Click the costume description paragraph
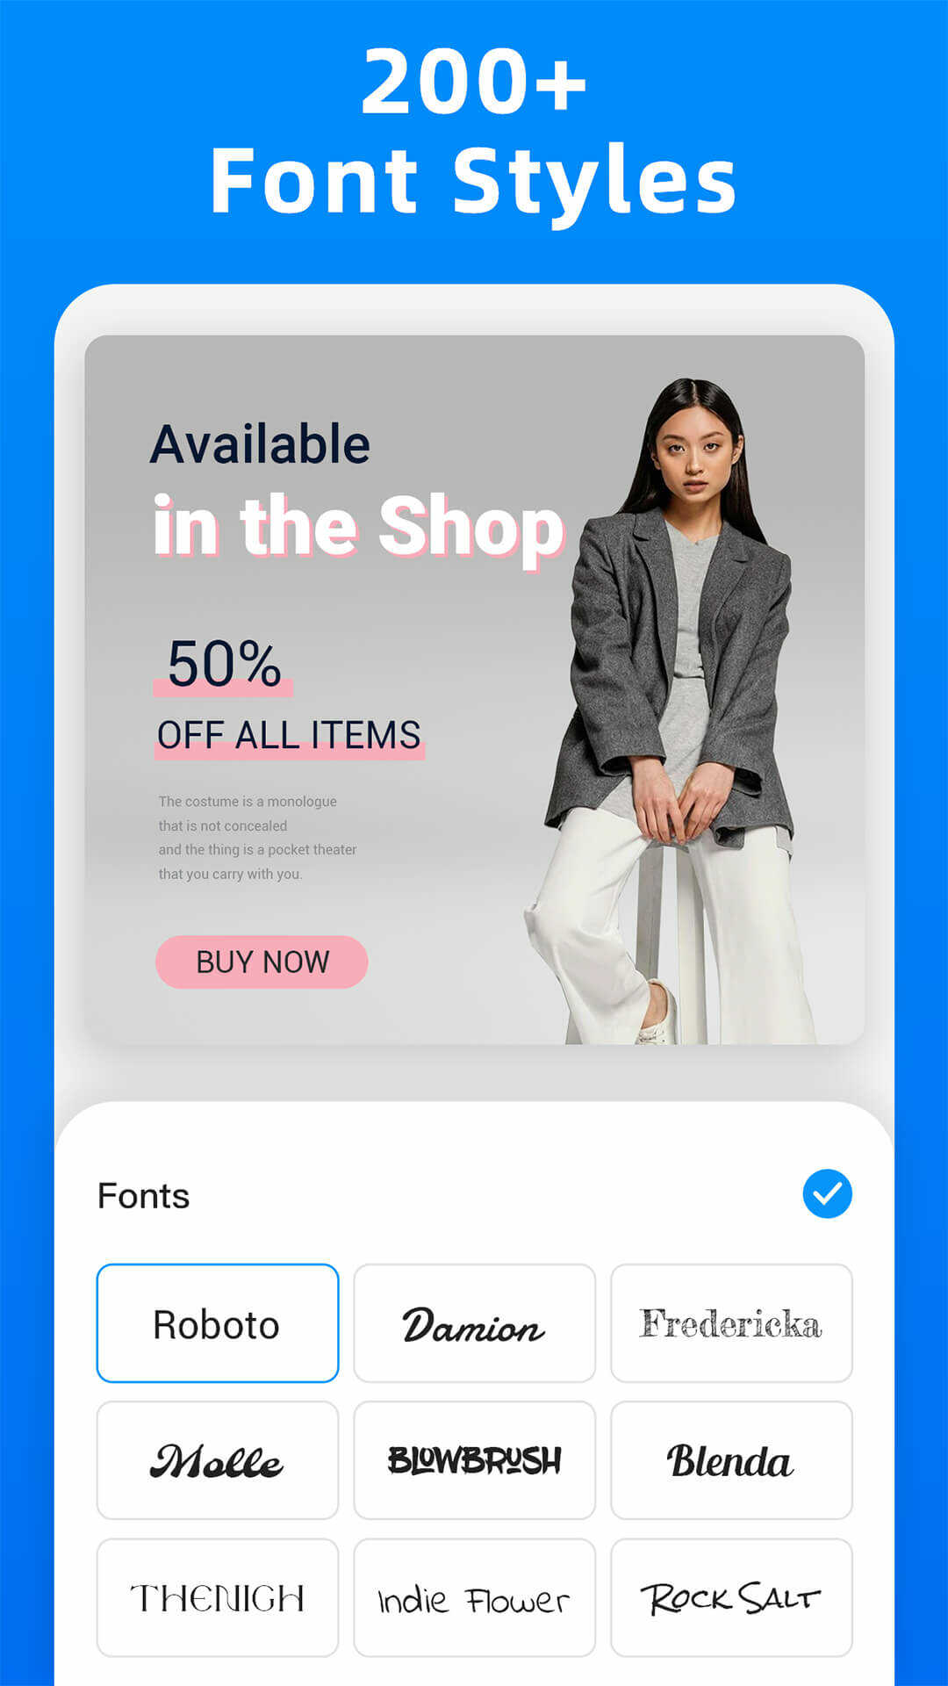Image resolution: width=948 pixels, height=1686 pixels. coord(257,838)
